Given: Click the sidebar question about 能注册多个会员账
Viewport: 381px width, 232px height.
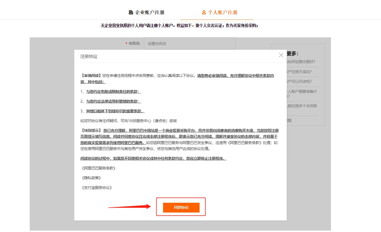Looking at the screenshot, I should tap(302, 106).
